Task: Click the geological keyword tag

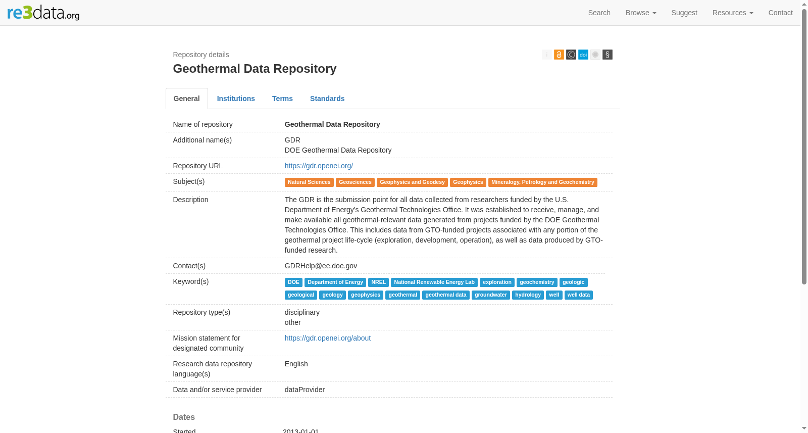Action: coord(301,295)
